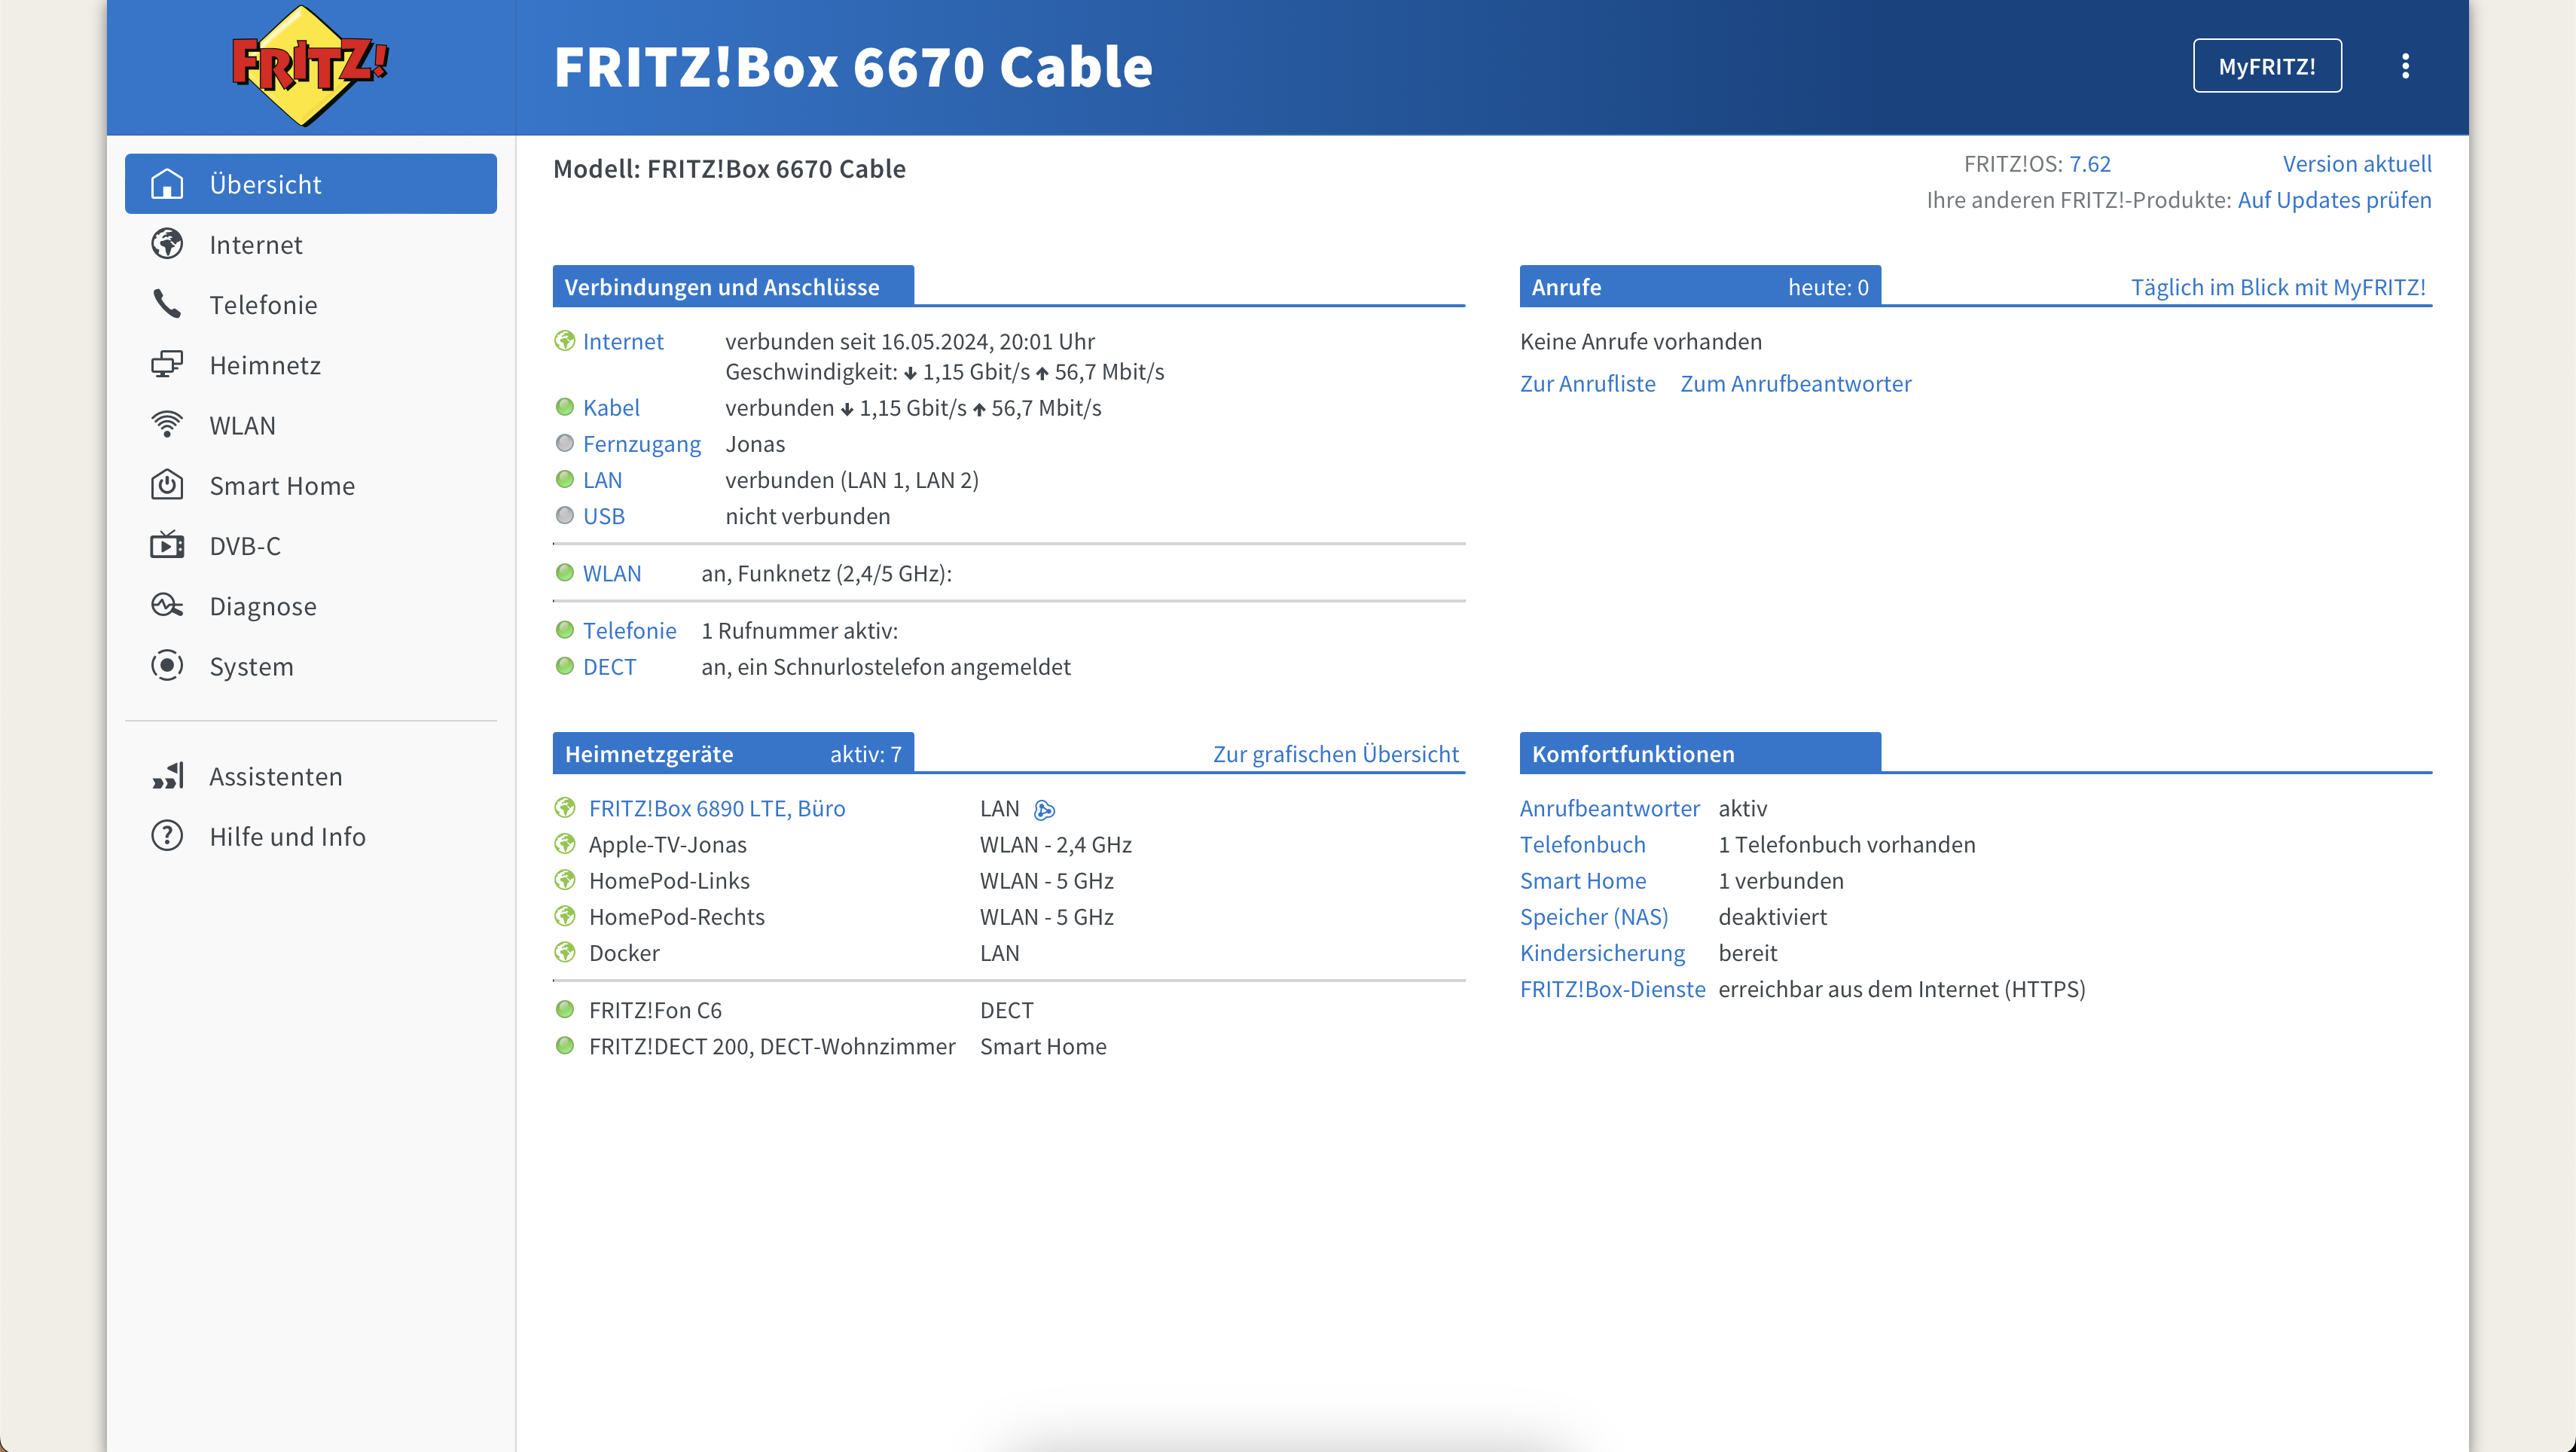The width and height of the screenshot is (2576, 1452).
Task: Click the Kabel connection link
Action: [x=611, y=407]
